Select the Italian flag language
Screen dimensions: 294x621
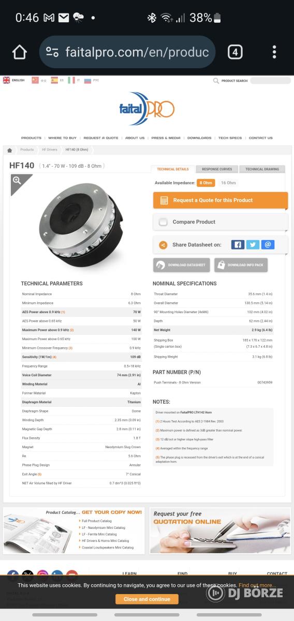[71, 80]
